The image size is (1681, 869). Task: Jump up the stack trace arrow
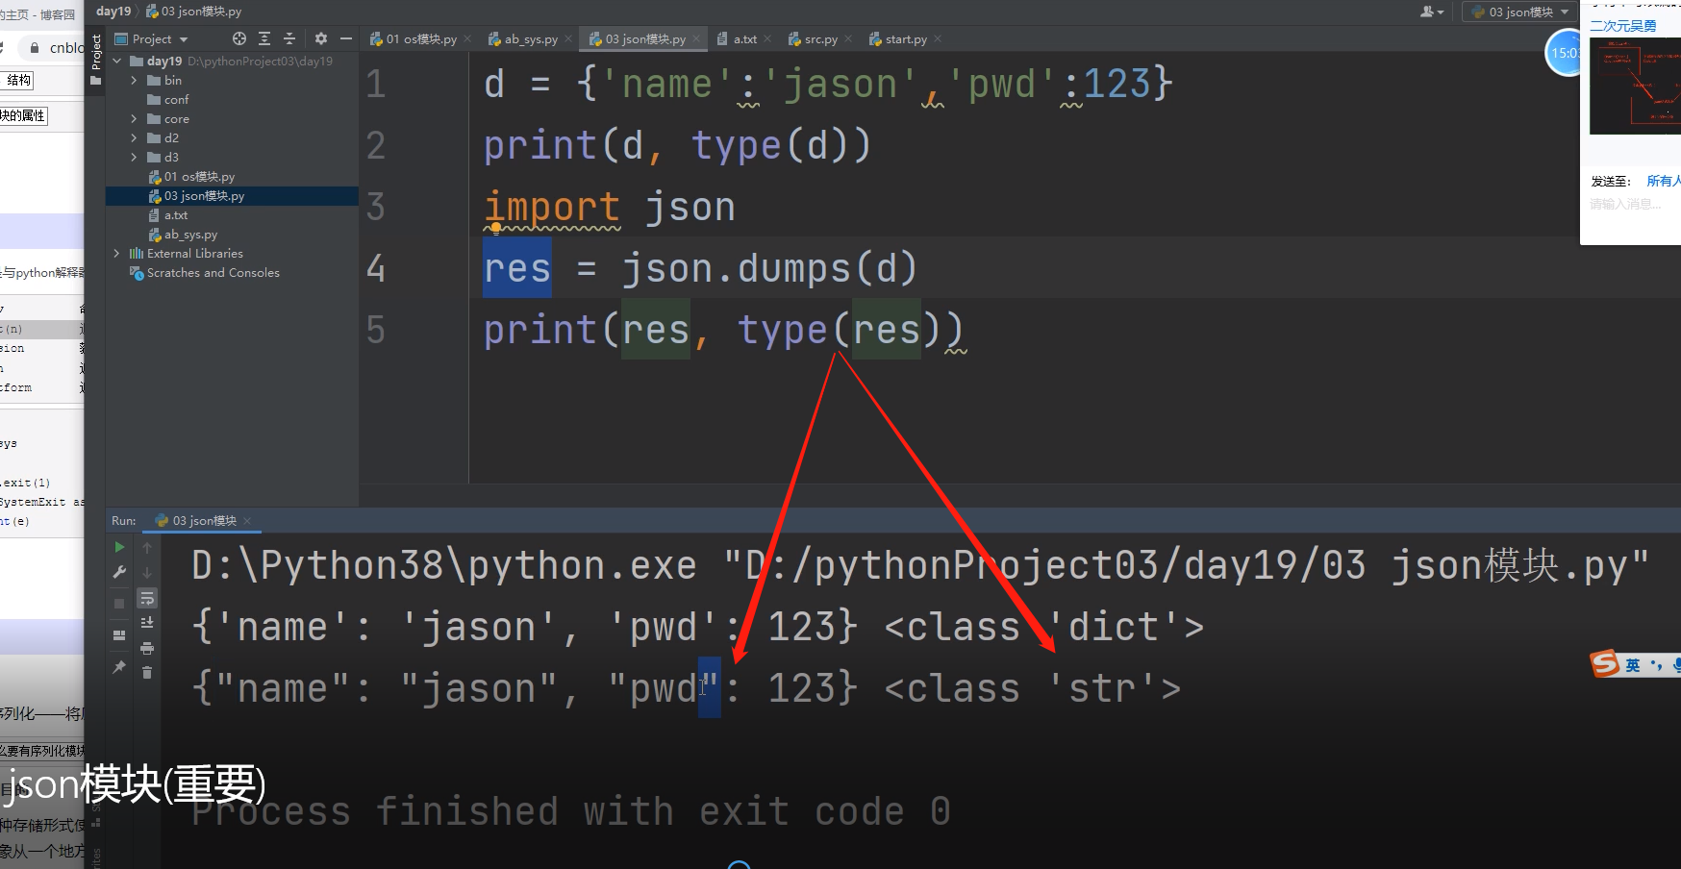coord(147,547)
